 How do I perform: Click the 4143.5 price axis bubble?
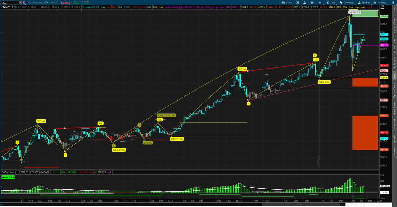384,86
